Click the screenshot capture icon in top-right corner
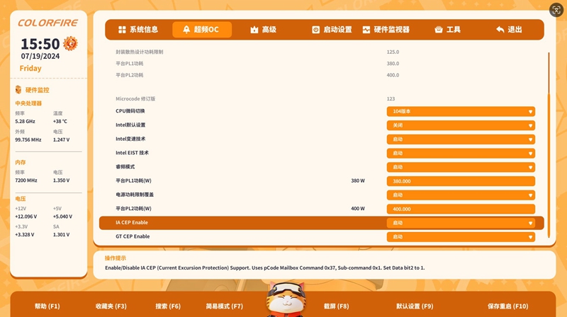 [556, 10]
